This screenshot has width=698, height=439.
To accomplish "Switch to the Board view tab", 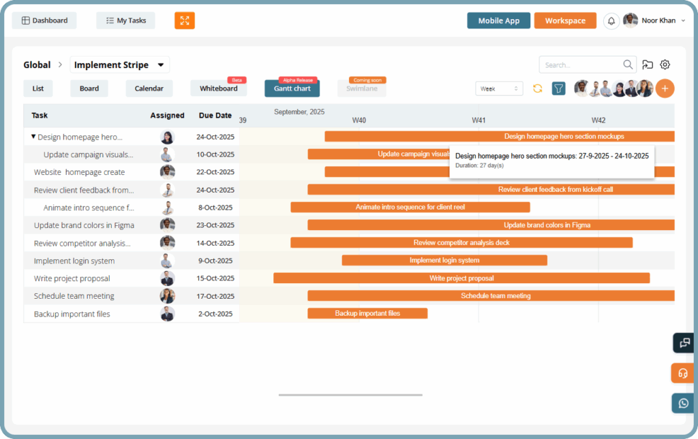I will 89,88.
